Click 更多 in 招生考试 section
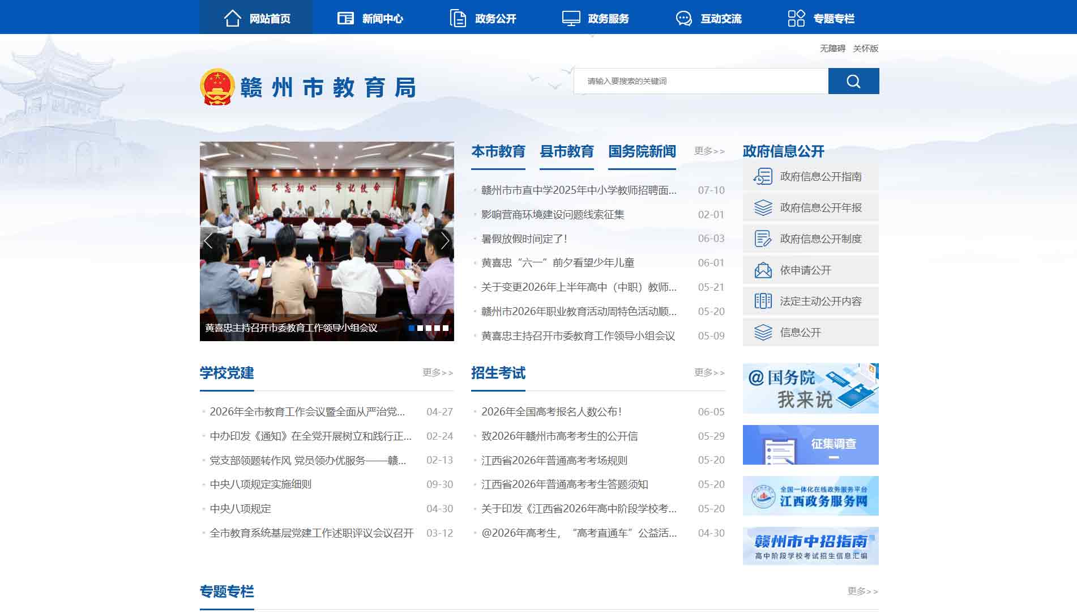 click(710, 372)
